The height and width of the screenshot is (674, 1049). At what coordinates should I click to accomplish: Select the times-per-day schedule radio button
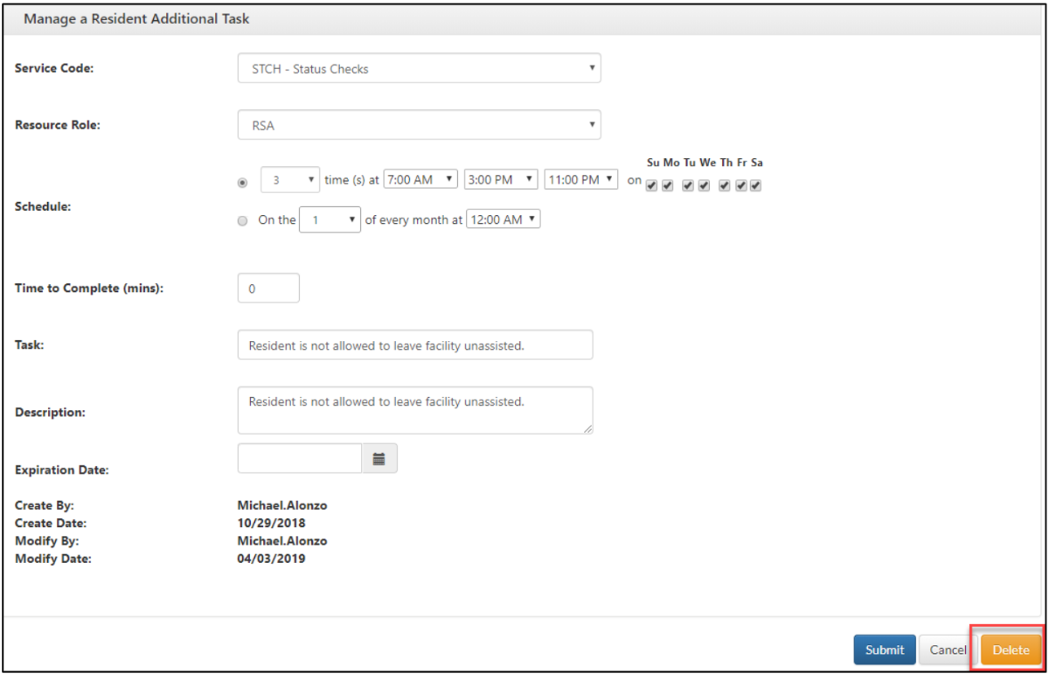[243, 183]
